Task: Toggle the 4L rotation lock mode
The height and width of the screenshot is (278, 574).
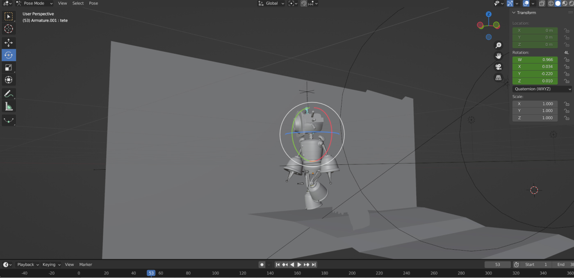Action: (x=567, y=52)
